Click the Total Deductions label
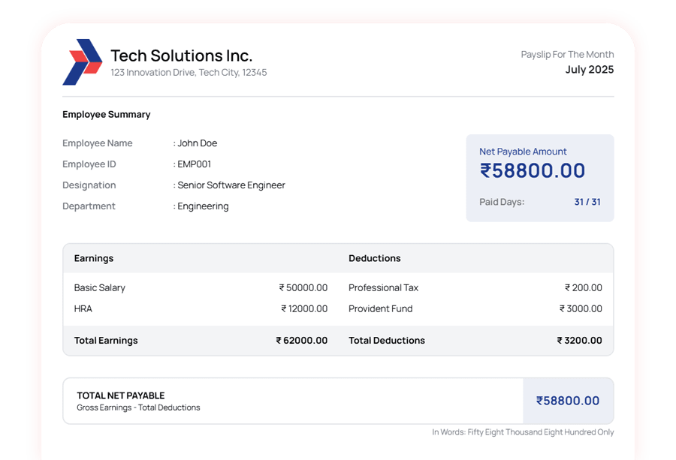This screenshot has width=676, height=460. pyautogui.click(x=387, y=341)
